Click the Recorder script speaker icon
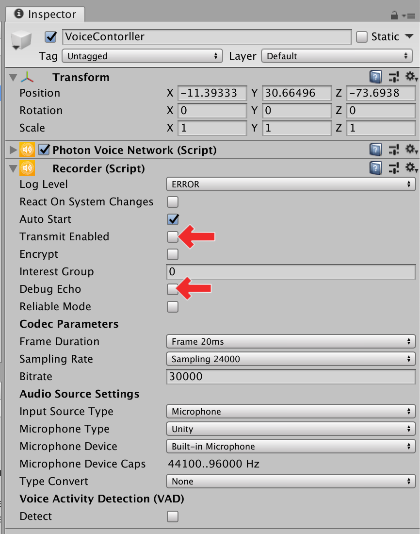 pos(27,168)
